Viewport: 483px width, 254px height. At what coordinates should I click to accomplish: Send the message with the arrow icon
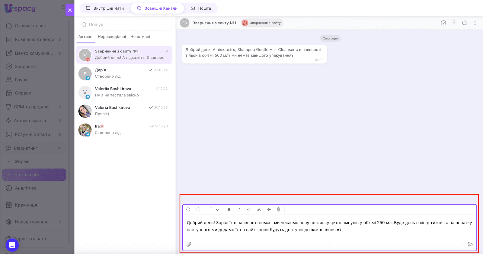[x=470, y=244]
